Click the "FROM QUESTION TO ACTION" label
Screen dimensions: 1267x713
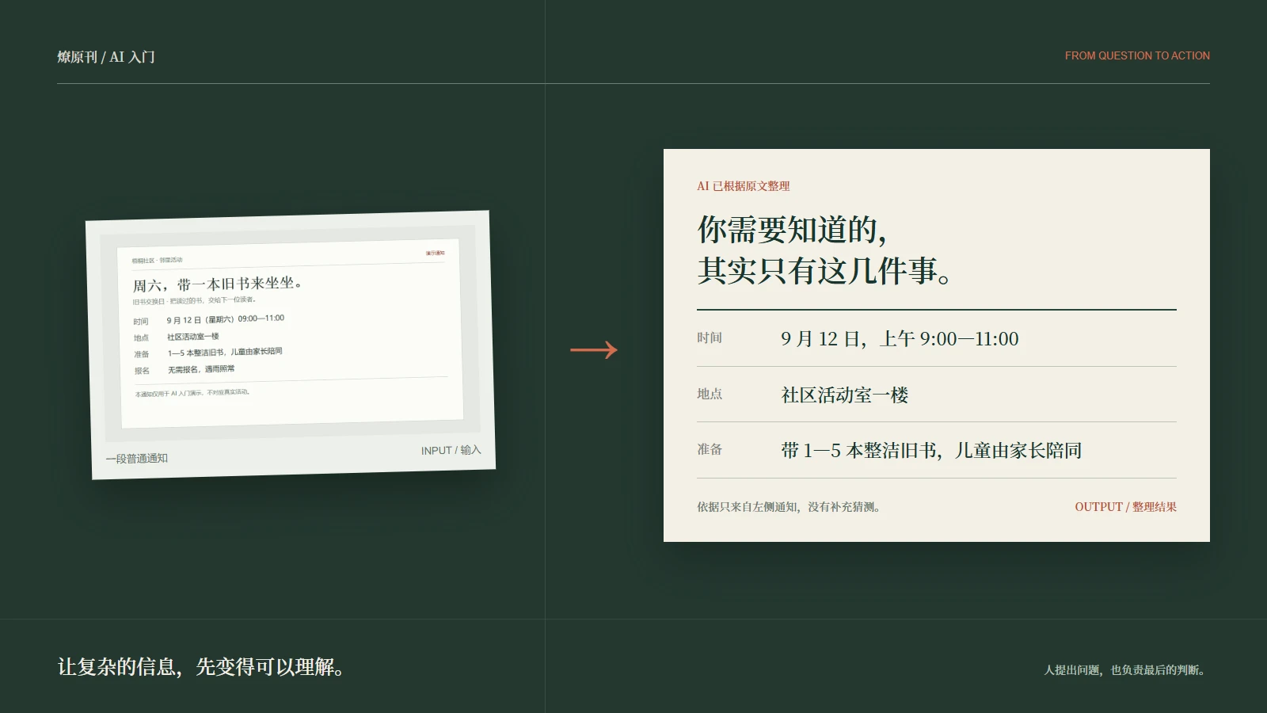pyautogui.click(x=1137, y=55)
